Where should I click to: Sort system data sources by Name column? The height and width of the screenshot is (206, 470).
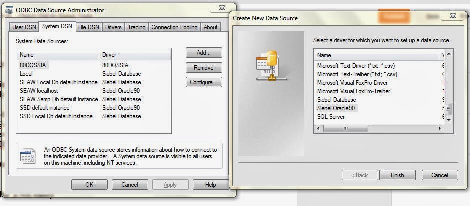point(58,55)
